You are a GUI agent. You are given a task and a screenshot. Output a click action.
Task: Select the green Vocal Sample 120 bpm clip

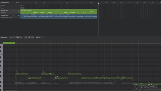tap(59, 12)
